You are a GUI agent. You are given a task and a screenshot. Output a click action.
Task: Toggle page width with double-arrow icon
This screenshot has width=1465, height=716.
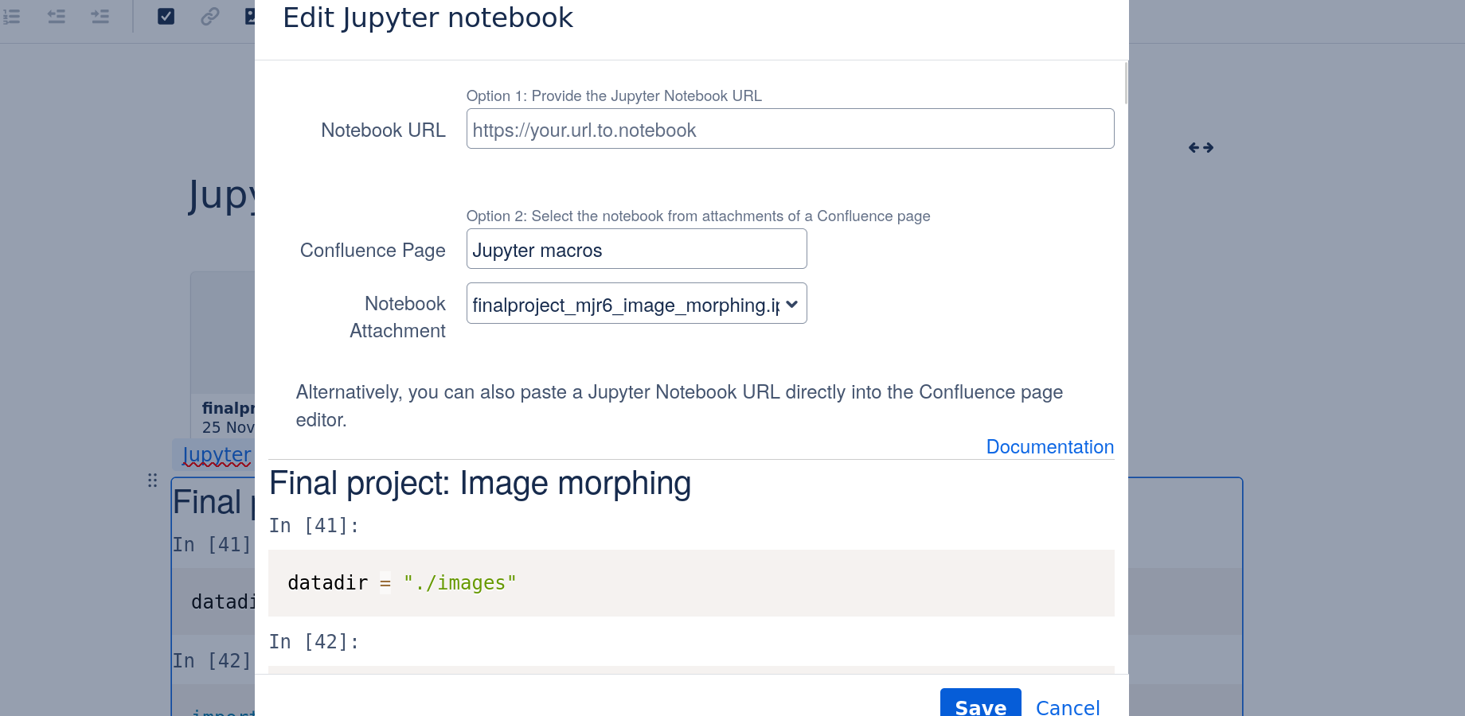point(1201,147)
